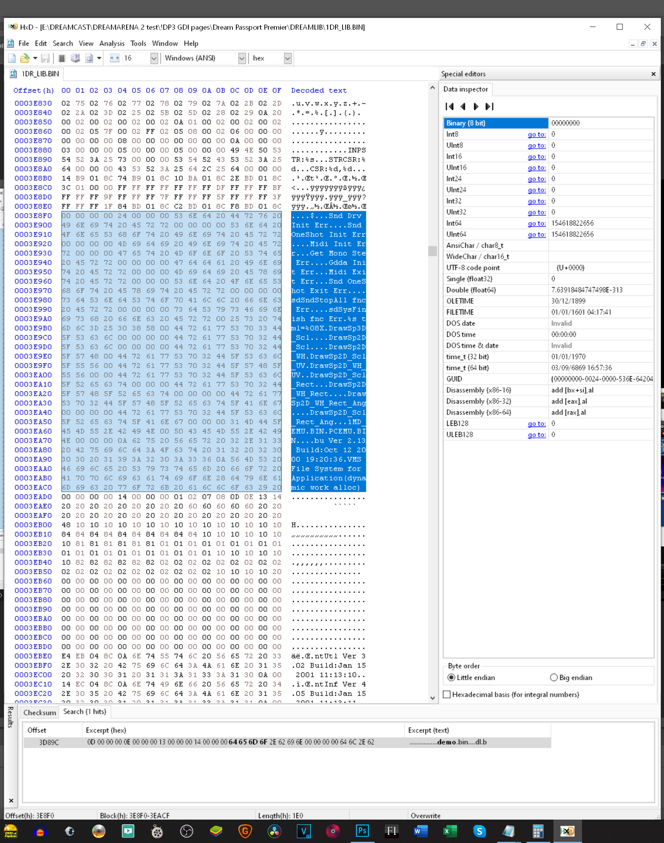The image size is (664, 843).
Task: Open the Analysis menu
Action: (x=112, y=43)
